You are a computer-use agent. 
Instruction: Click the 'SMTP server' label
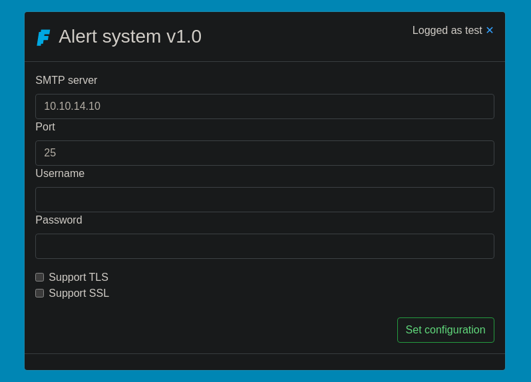tap(67, 81)
